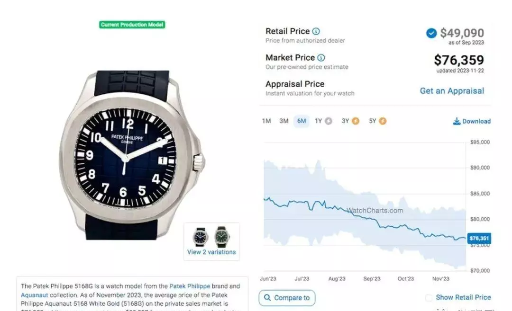Select the blue dial variation thumbnail

click(201, 237)
